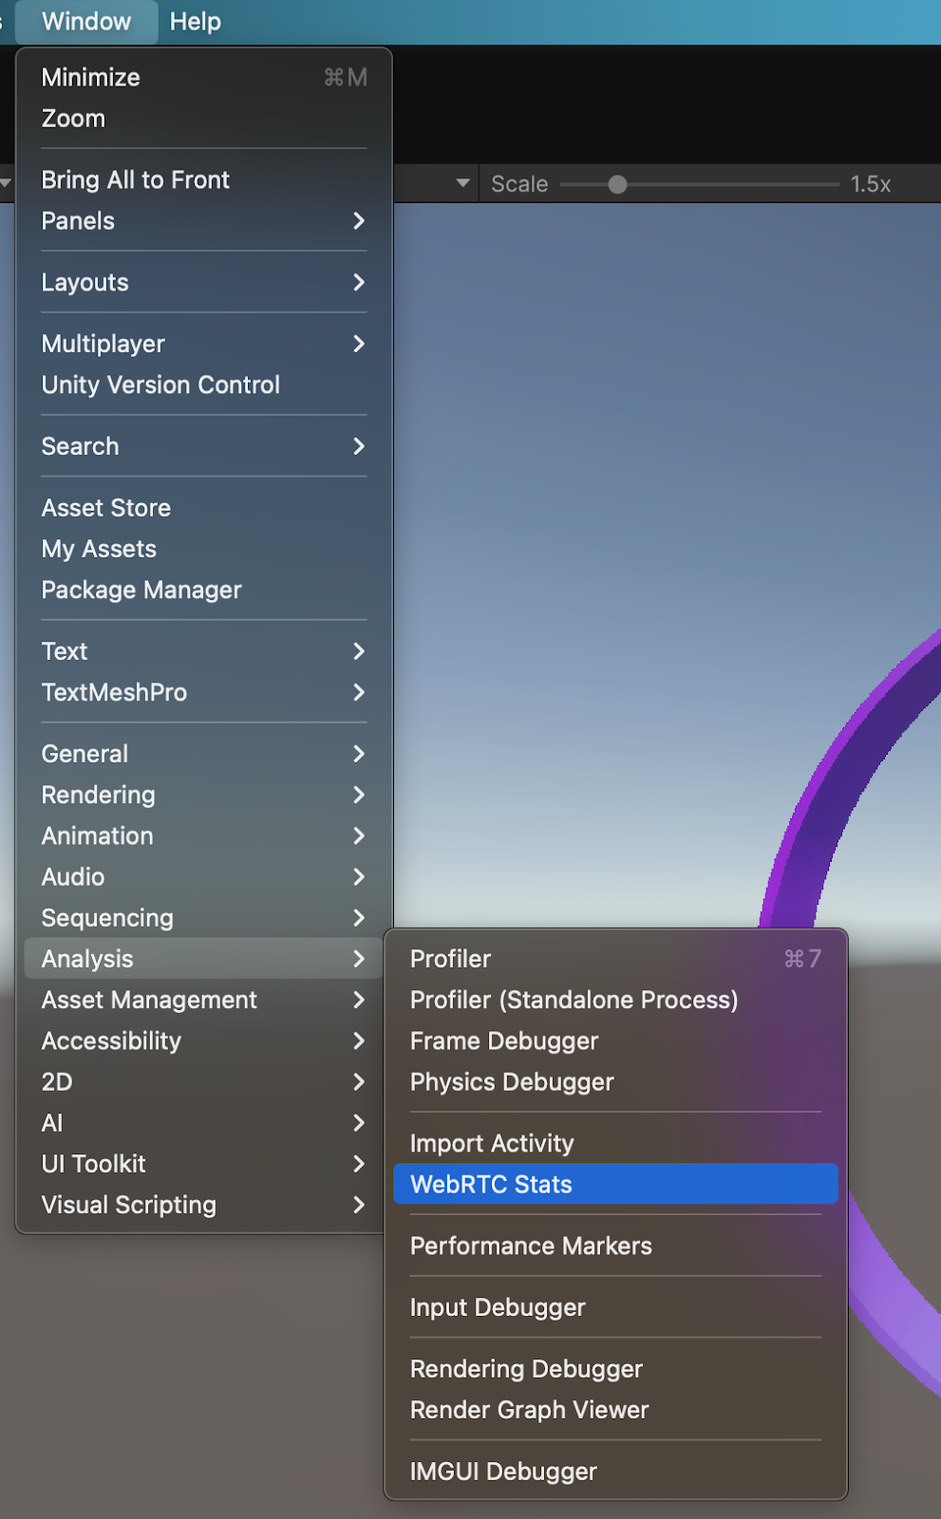Open WebRTC Stats window
The width and height of the screenshot is (941, 1519).
tap(615, 1185)
